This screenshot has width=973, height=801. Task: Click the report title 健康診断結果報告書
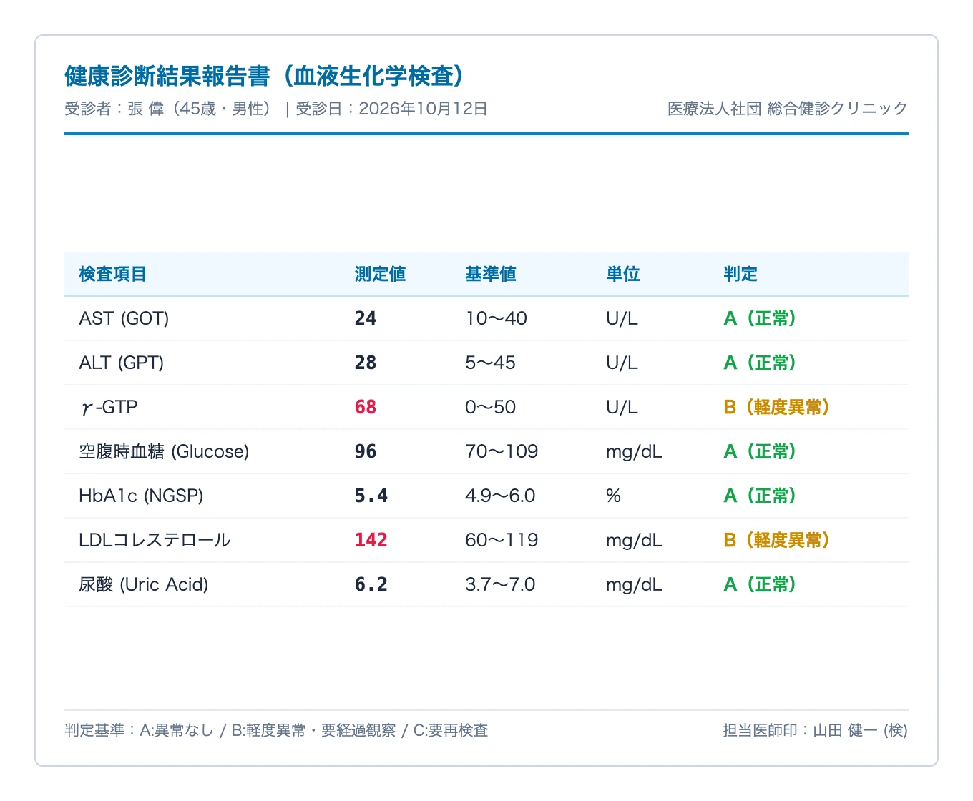tap(167, 76)
